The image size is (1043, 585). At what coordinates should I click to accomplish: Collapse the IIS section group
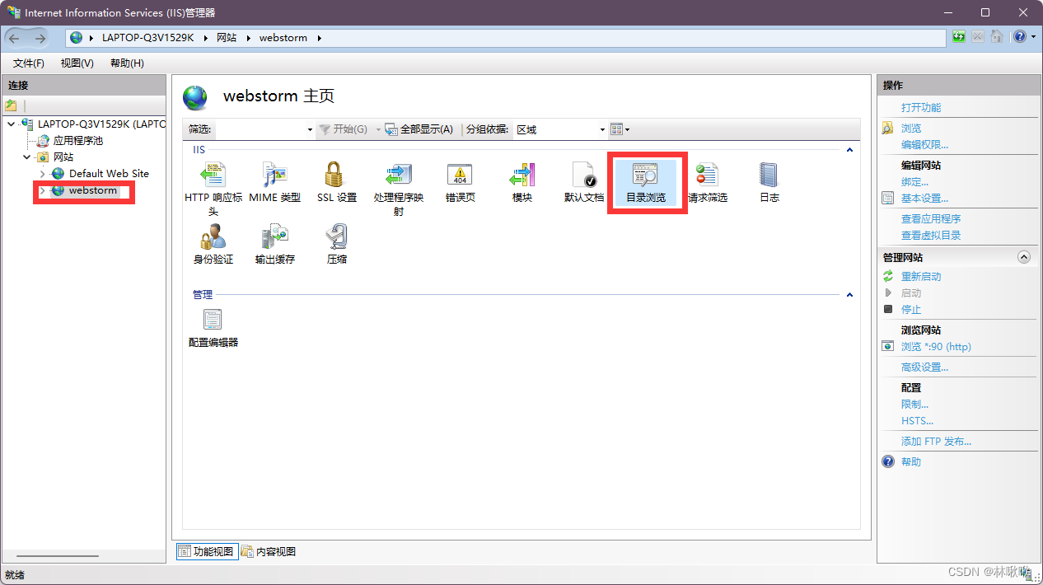(849, 150)
